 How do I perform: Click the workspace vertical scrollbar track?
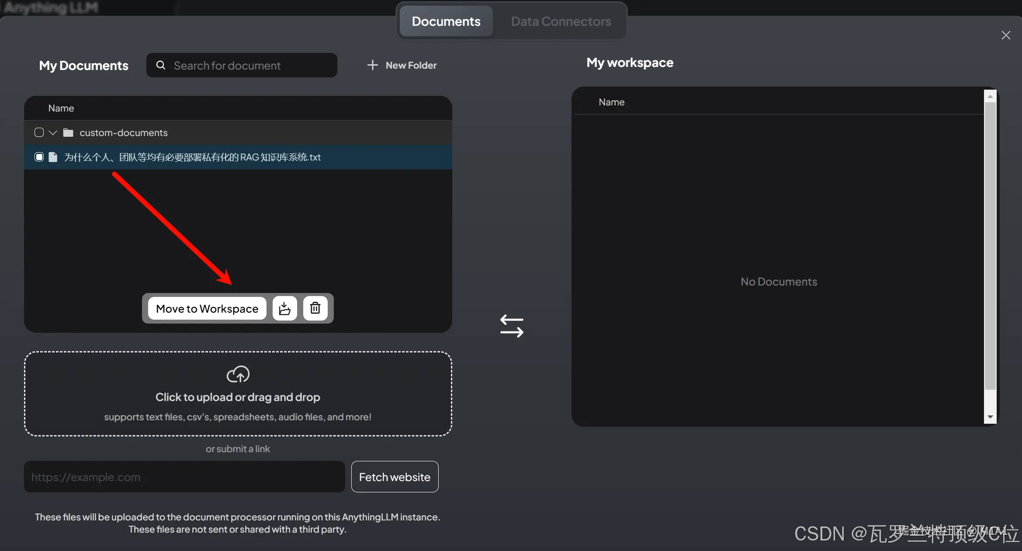[x=990, y=400]
